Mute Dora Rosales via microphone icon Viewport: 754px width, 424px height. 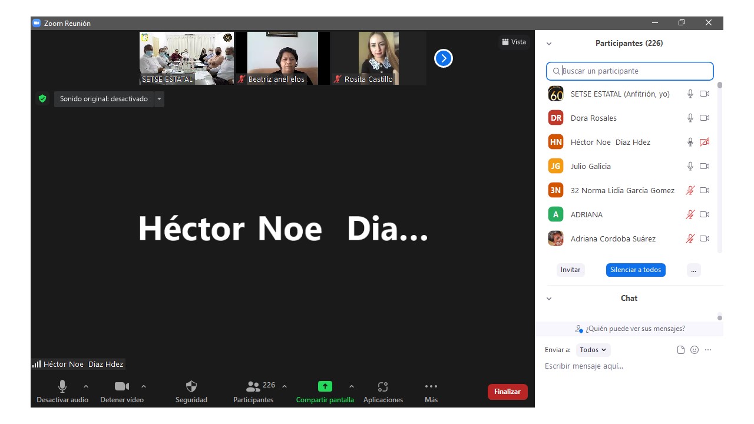690,118
